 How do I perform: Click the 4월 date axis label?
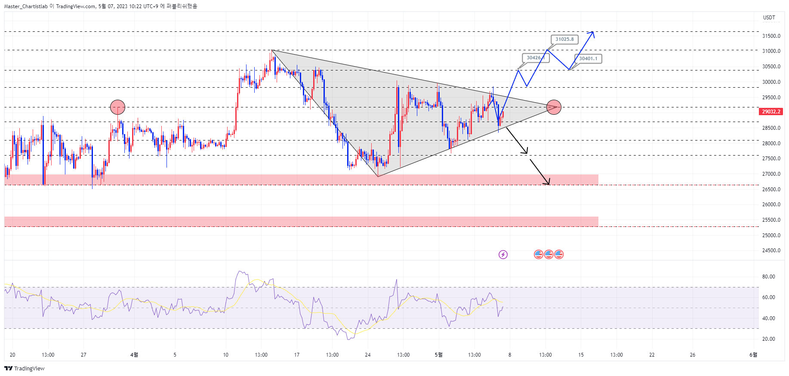pyautogui.click(x=134, y=355)
